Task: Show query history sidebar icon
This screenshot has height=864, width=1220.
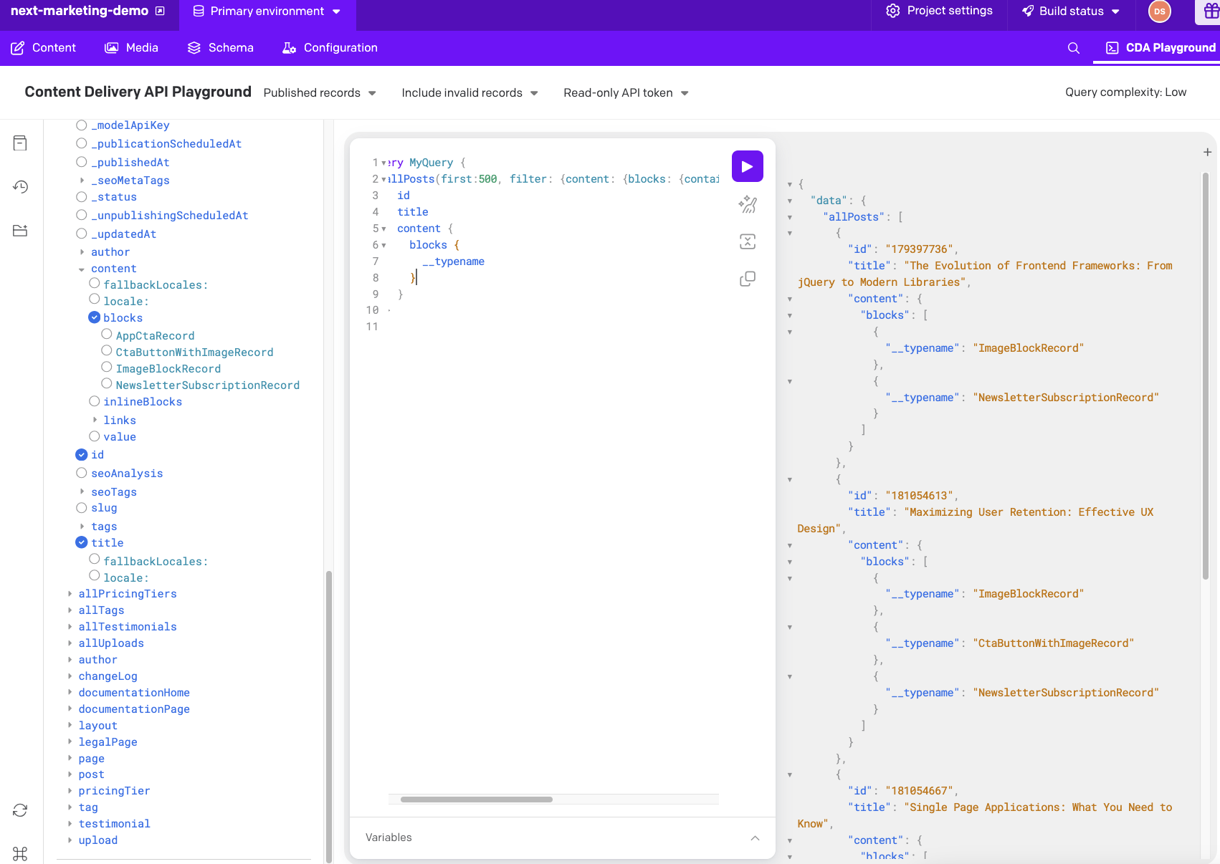Action: (x=20, y=187)
